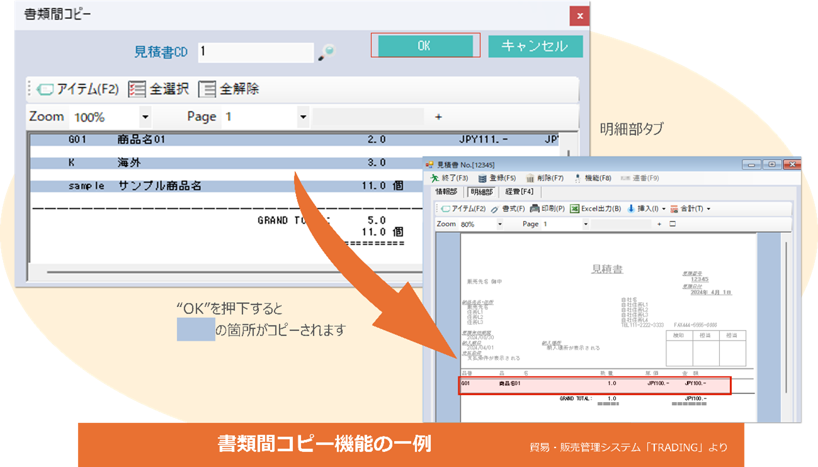The height and width of the screenshot is (467, 818).
Task: Click アイテム(F2) in the copy dialog toolbar
Action: (79, 89)
